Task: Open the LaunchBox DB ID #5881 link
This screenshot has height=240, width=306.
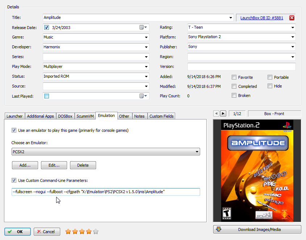Action: [262, 18]
